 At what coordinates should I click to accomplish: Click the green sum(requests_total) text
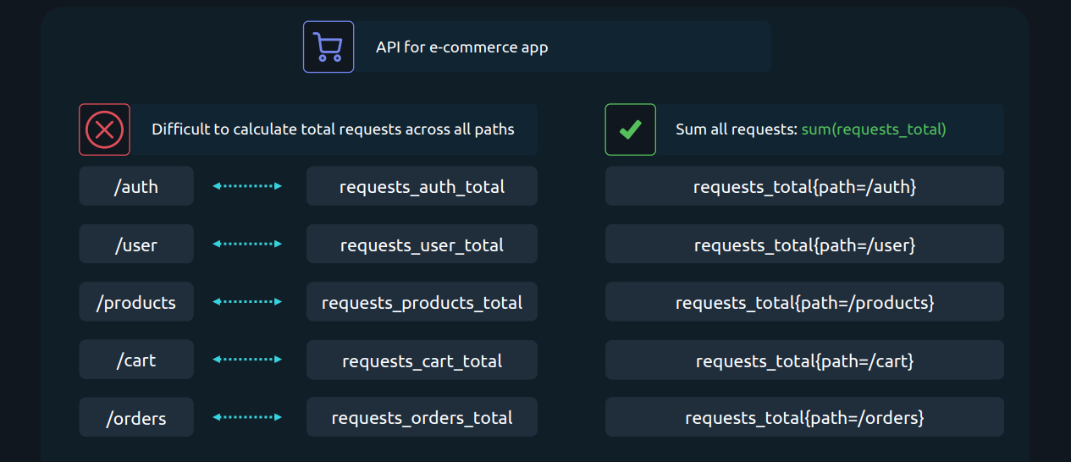[x=874, y=129]
